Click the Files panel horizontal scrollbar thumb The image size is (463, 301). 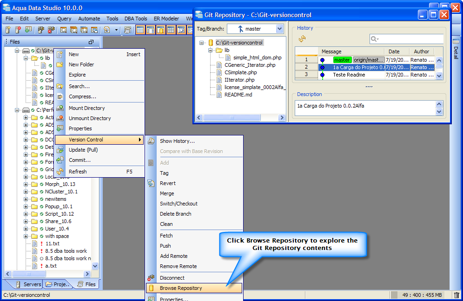29,274
